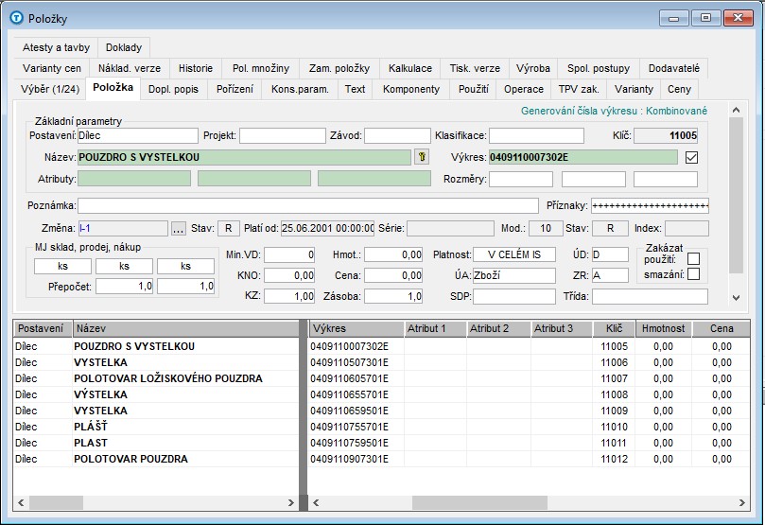Click the right table's horizontal scroll thumb
This screenshot has height=525, width=765.
pyautogui.click(x=479, y=502)
